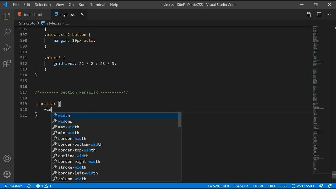The image size is (336, 189).
Task: Open the Manage gear menu
Action: [7, 174]
